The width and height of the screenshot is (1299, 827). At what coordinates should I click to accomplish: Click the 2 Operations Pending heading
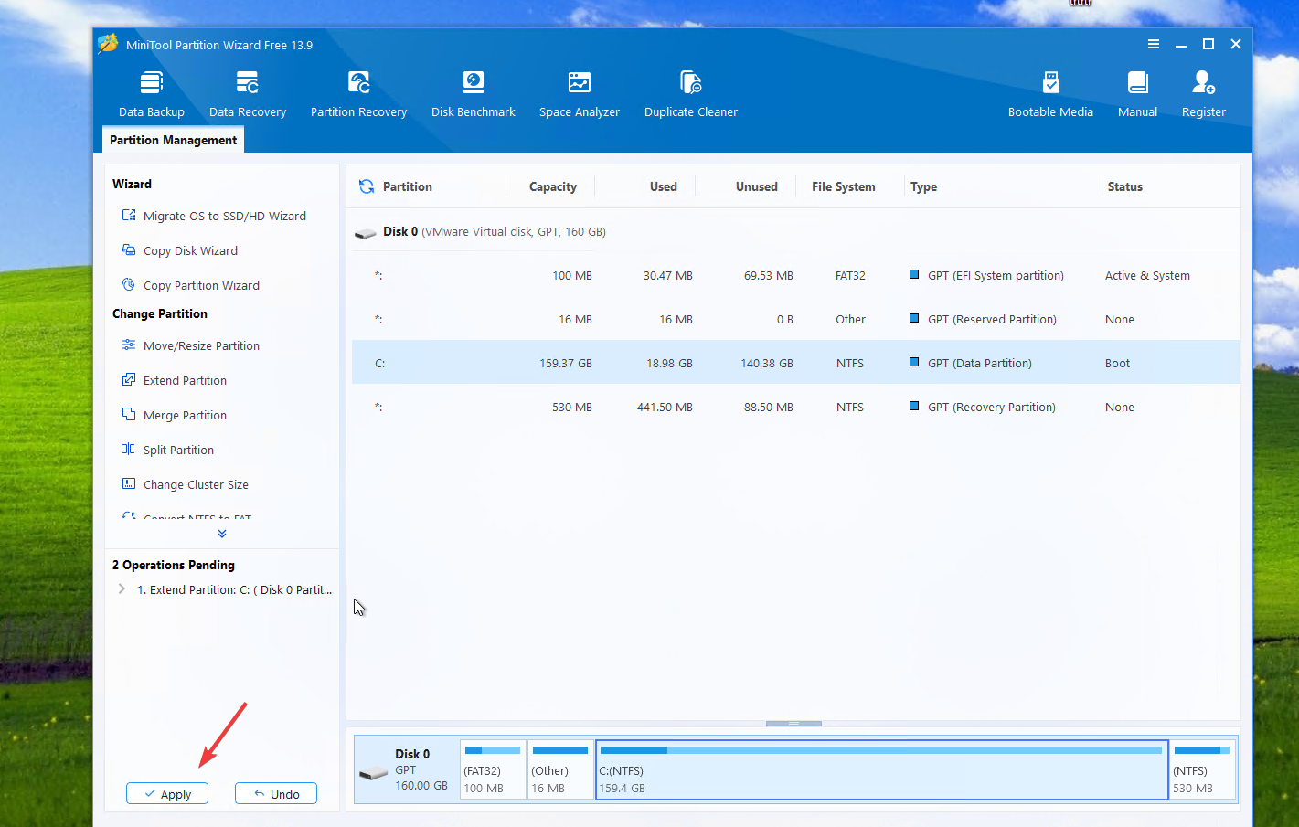click(x=174, y=565)
